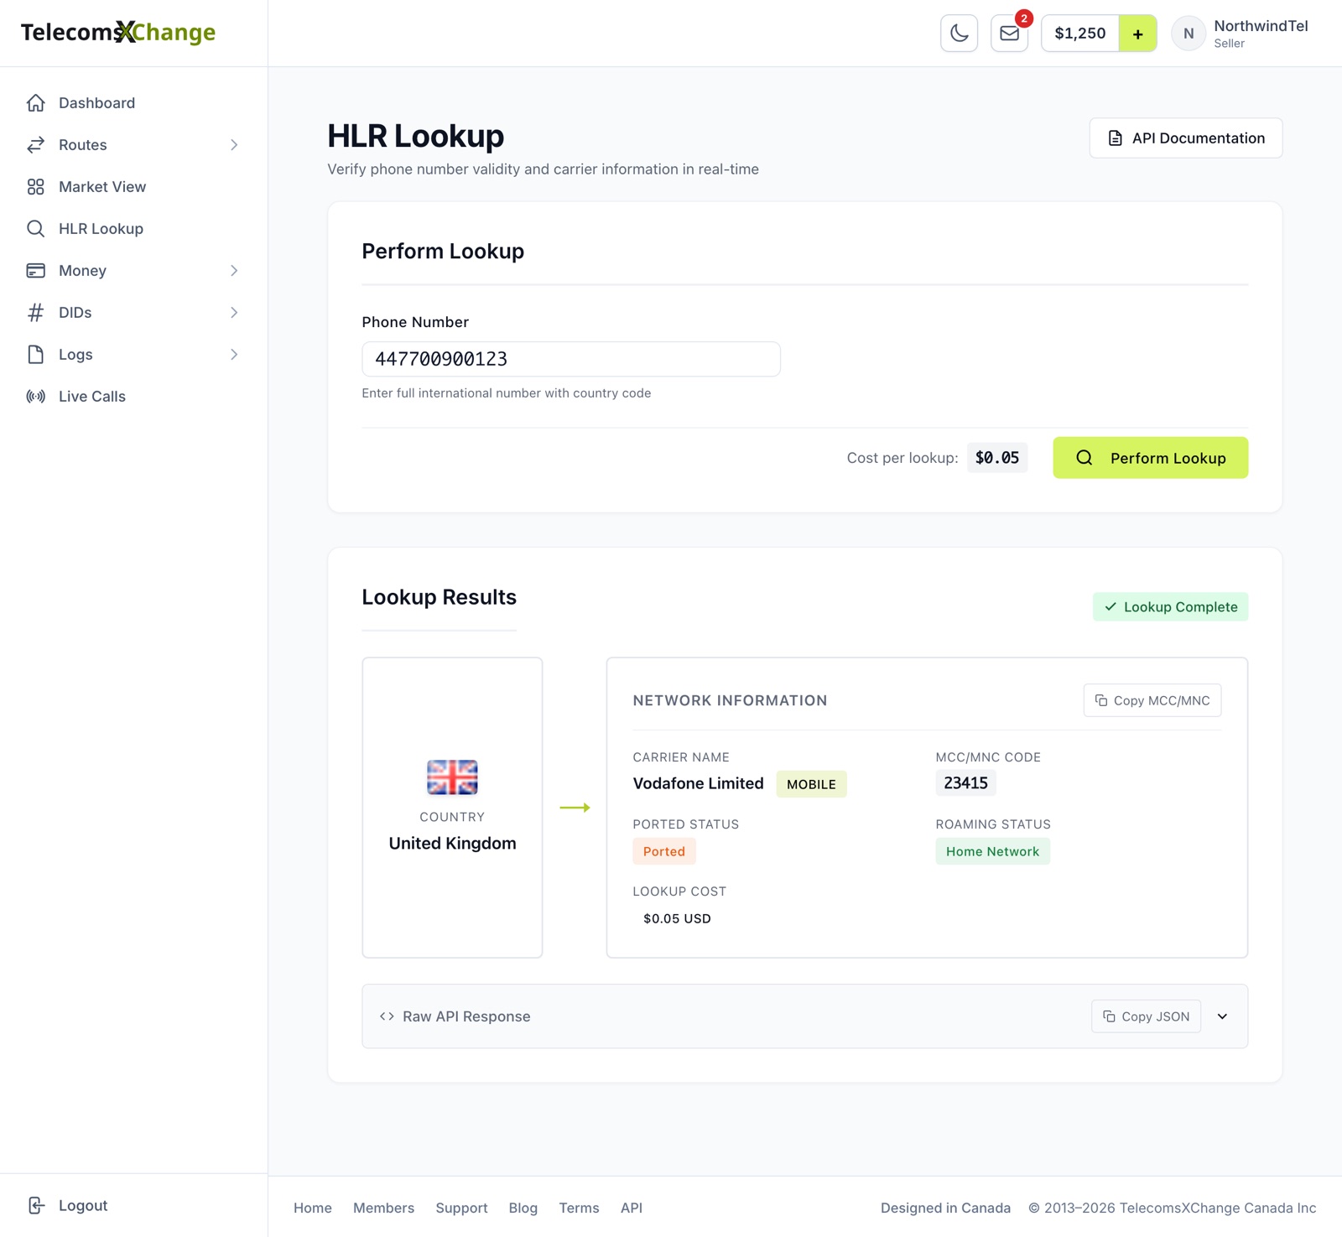Click the HLR Lookup magnifier icon in sidebar

pyautogui.click(x=35, y=229)
